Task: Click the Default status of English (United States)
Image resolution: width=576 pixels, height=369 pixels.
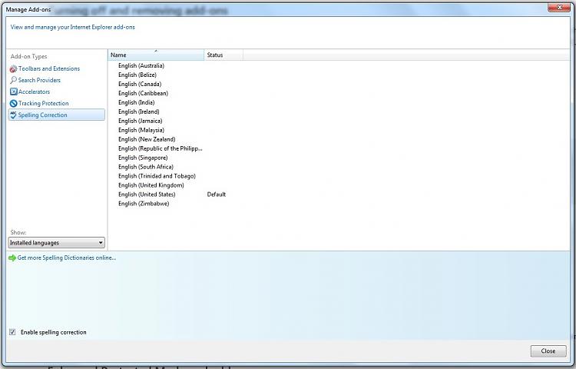Action: tap(217, 194)
